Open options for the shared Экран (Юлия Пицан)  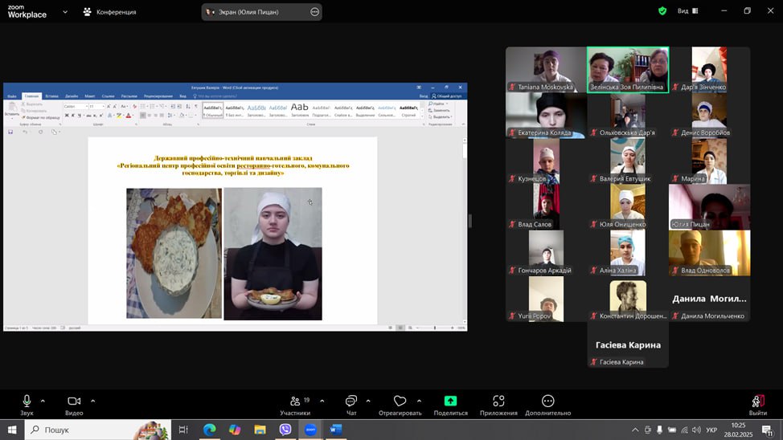click(314, 12)
